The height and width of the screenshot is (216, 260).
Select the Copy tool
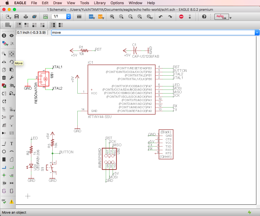pos(4,70)
